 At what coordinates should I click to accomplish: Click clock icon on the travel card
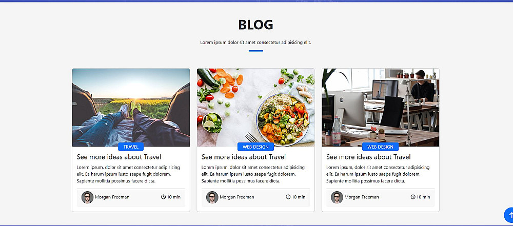[163, 197]
